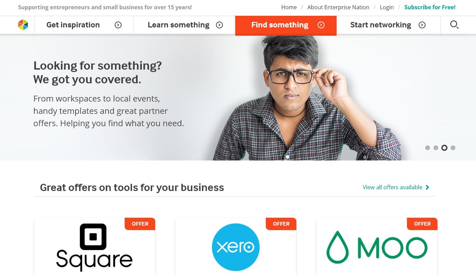The image size is (476, 275).
Task: Open the Learn something menu
Action: (x=184, y=25)
